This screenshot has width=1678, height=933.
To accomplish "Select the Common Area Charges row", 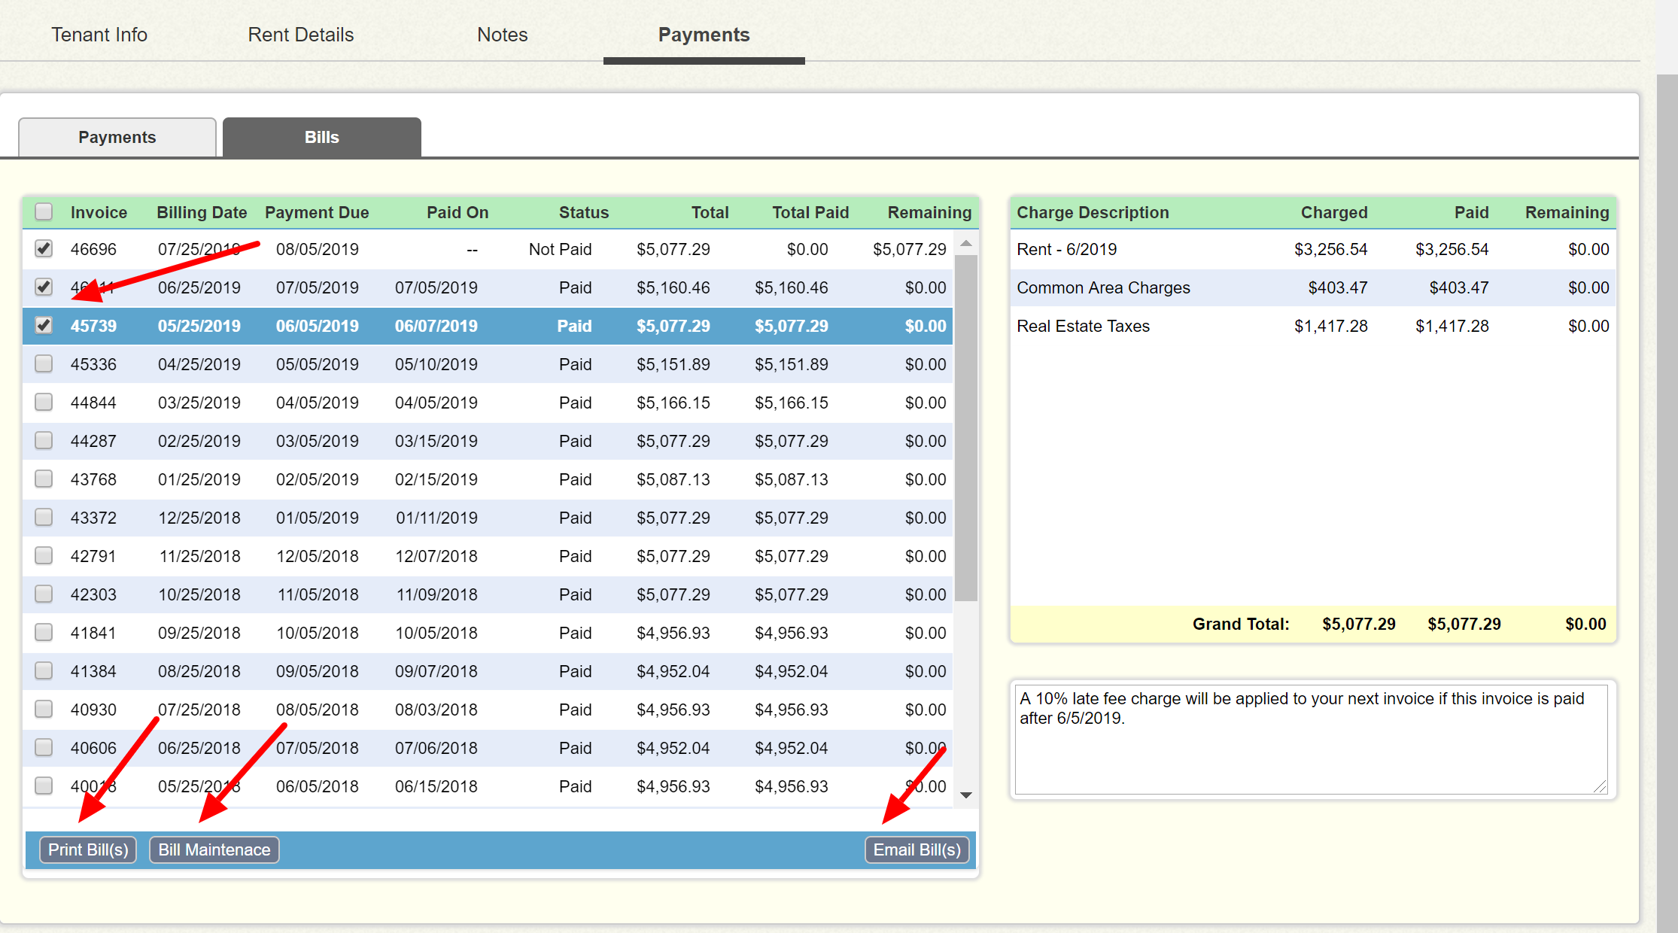I will 1312,287.
